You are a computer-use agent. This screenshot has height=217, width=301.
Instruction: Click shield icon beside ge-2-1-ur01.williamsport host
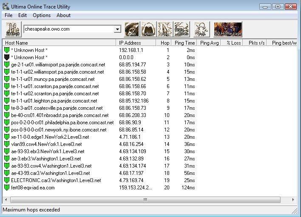[7, 65]
